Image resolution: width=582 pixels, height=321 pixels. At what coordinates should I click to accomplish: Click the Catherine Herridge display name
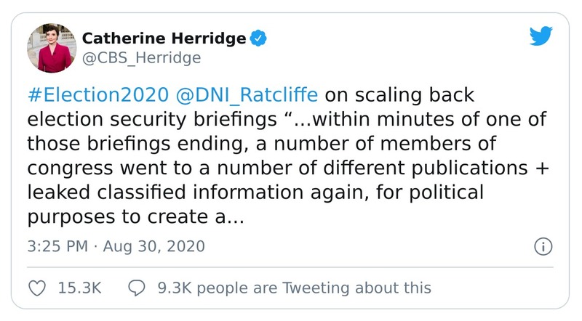[164, 38]
